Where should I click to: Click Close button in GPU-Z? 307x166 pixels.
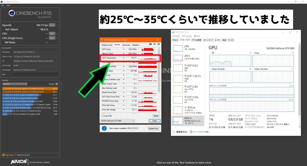point(155,121)
